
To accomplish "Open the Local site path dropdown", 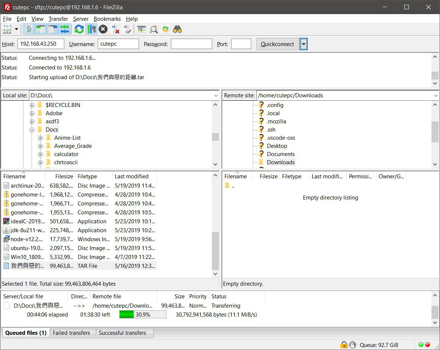I will coord(216,95).
